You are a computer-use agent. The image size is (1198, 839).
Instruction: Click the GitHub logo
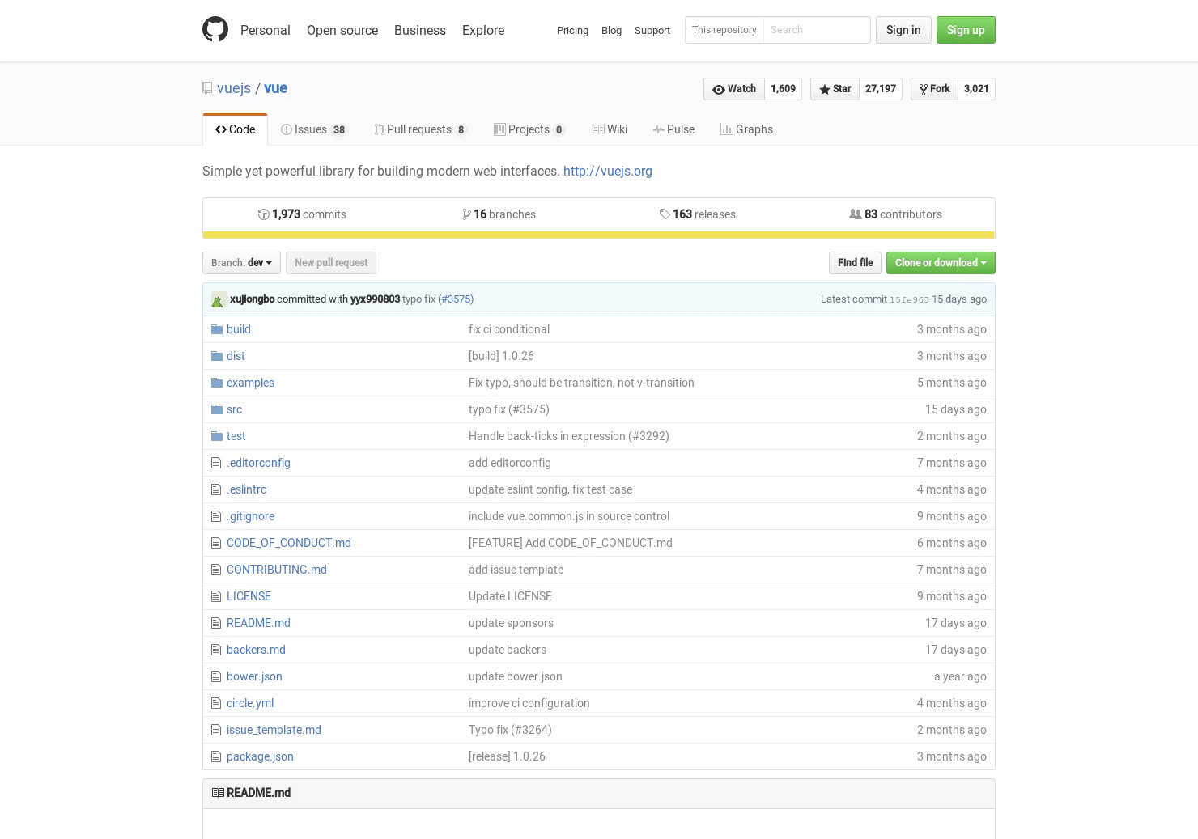point(215,29)
